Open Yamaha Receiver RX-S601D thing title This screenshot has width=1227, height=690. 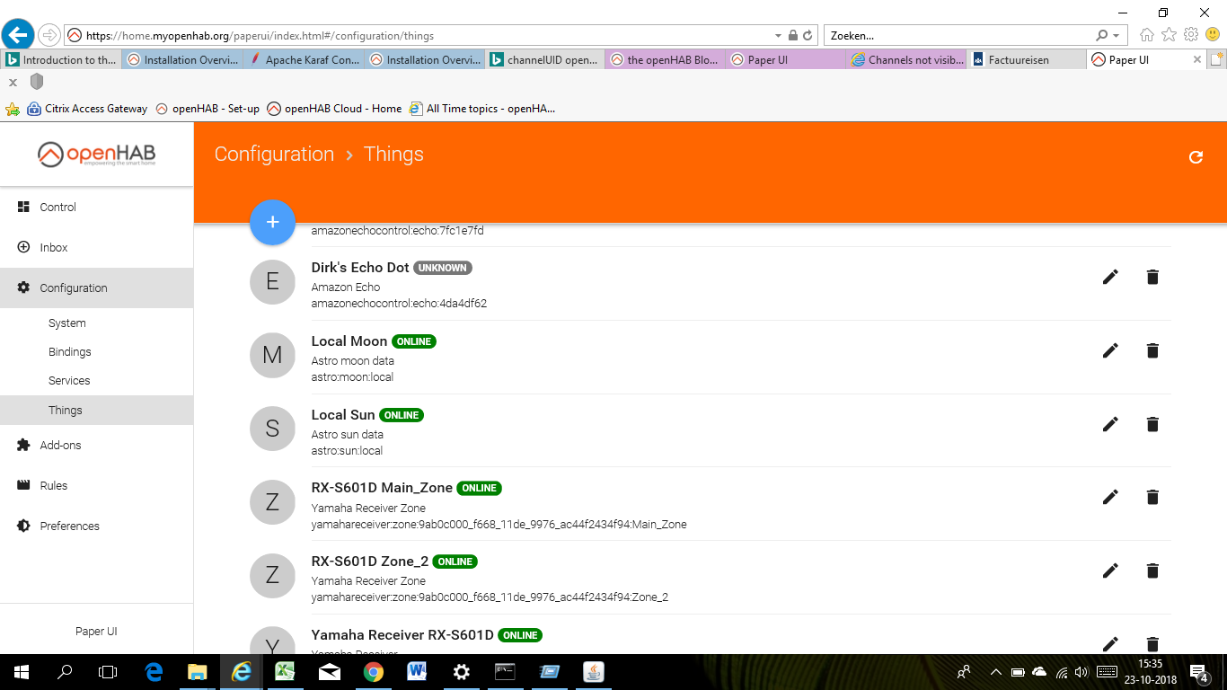tap(402, 634)
